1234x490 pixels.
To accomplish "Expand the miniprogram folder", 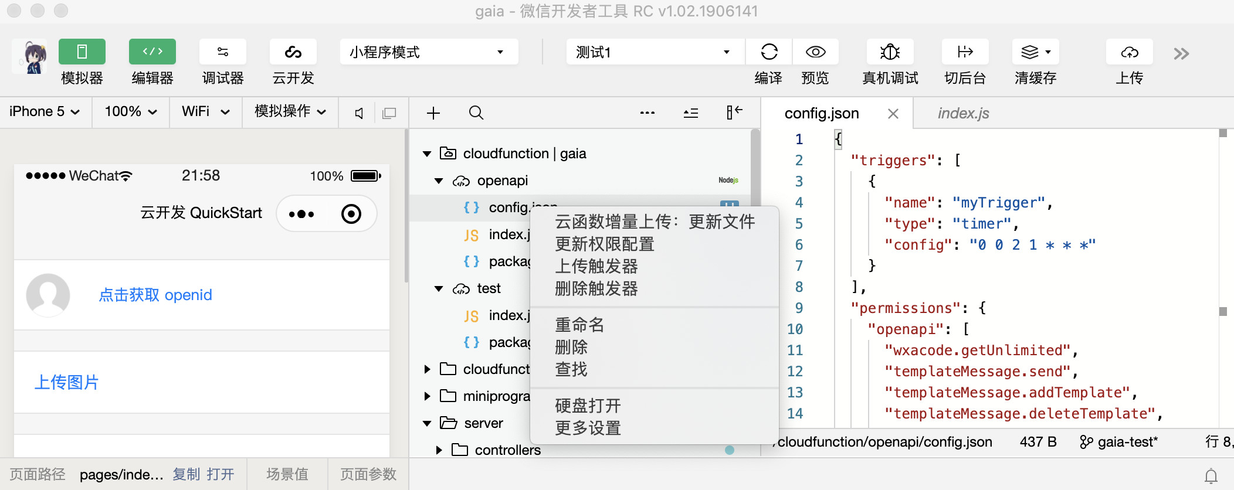I will coord(427,396).
